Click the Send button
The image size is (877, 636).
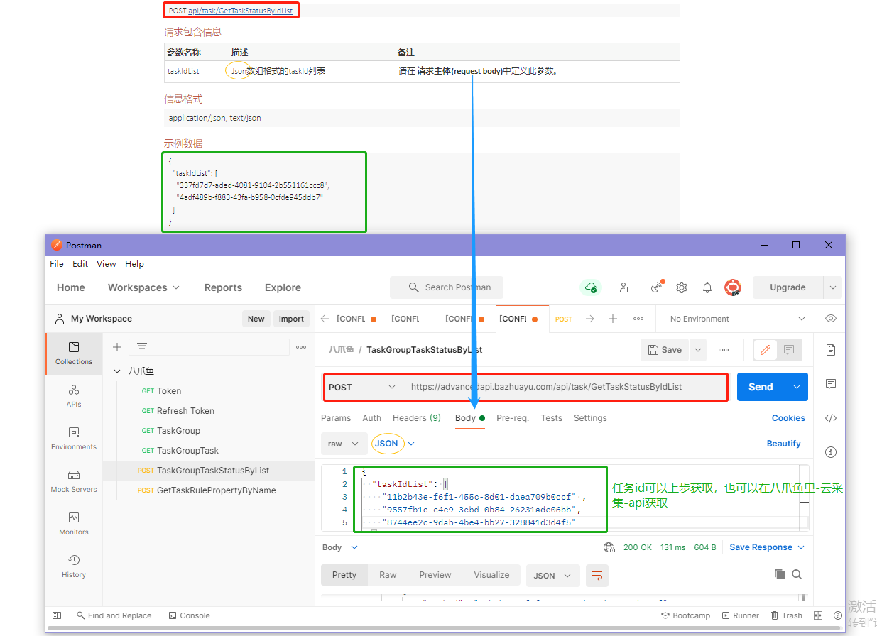pyautogui.click(x=761, y=387)
